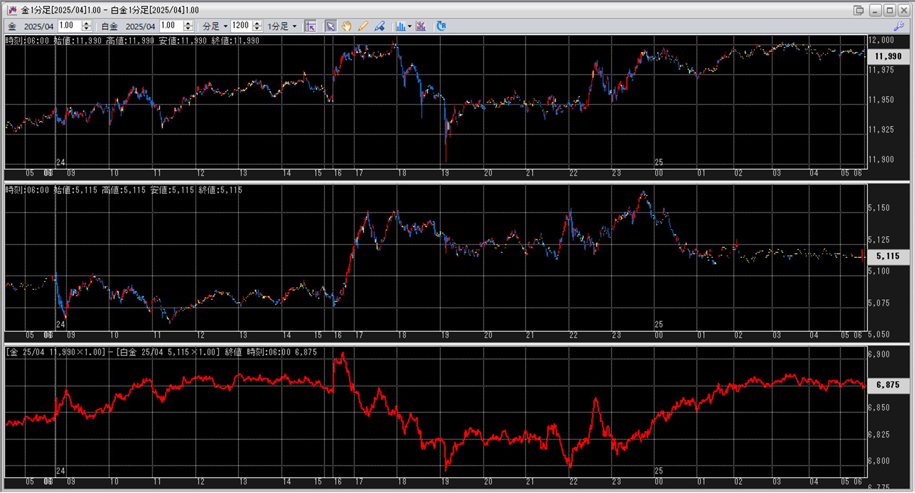This screenshot has width=915, height=493.
Task: Click the blue refresh reload icon
Action: point(441,26)
